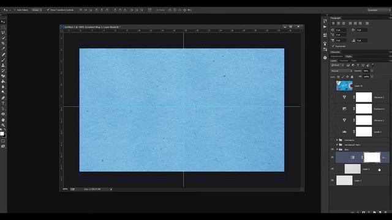Select the Path Selection tool
This screenshot has height=220, width=392.
coord(3,109)
